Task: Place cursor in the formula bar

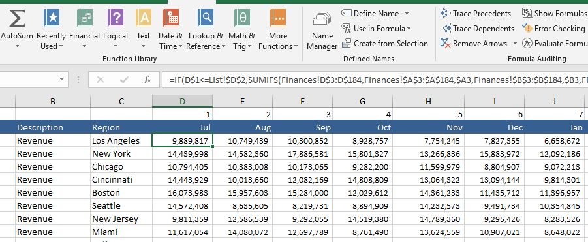Action: tap(375, 80)
